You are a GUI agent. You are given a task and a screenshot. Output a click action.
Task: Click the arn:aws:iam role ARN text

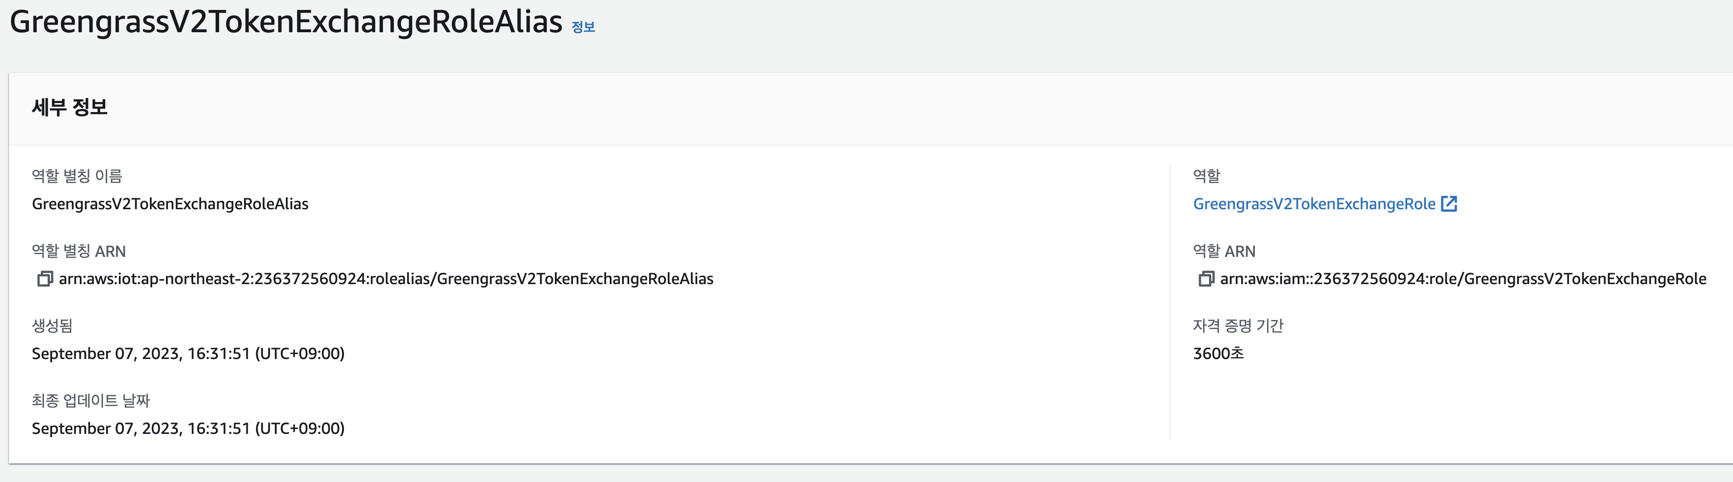(x=1463, y=279)
